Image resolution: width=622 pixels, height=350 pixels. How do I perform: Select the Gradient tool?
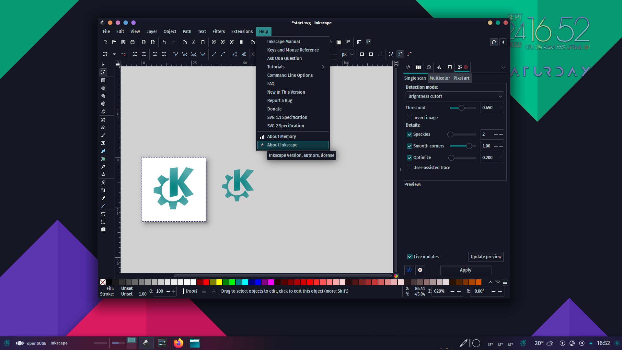[103, 151]
